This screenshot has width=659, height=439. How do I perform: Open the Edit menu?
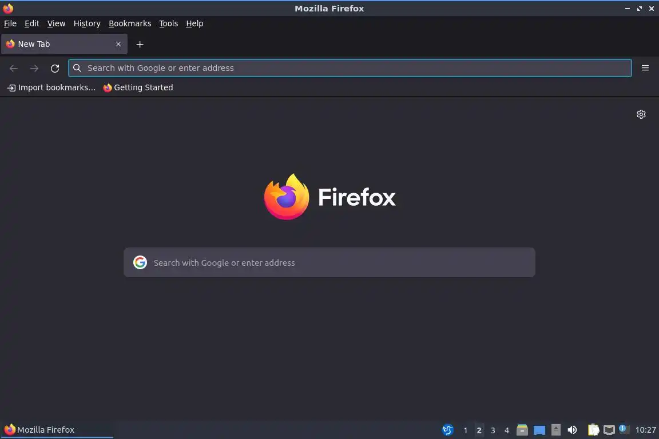click(32, 23)
